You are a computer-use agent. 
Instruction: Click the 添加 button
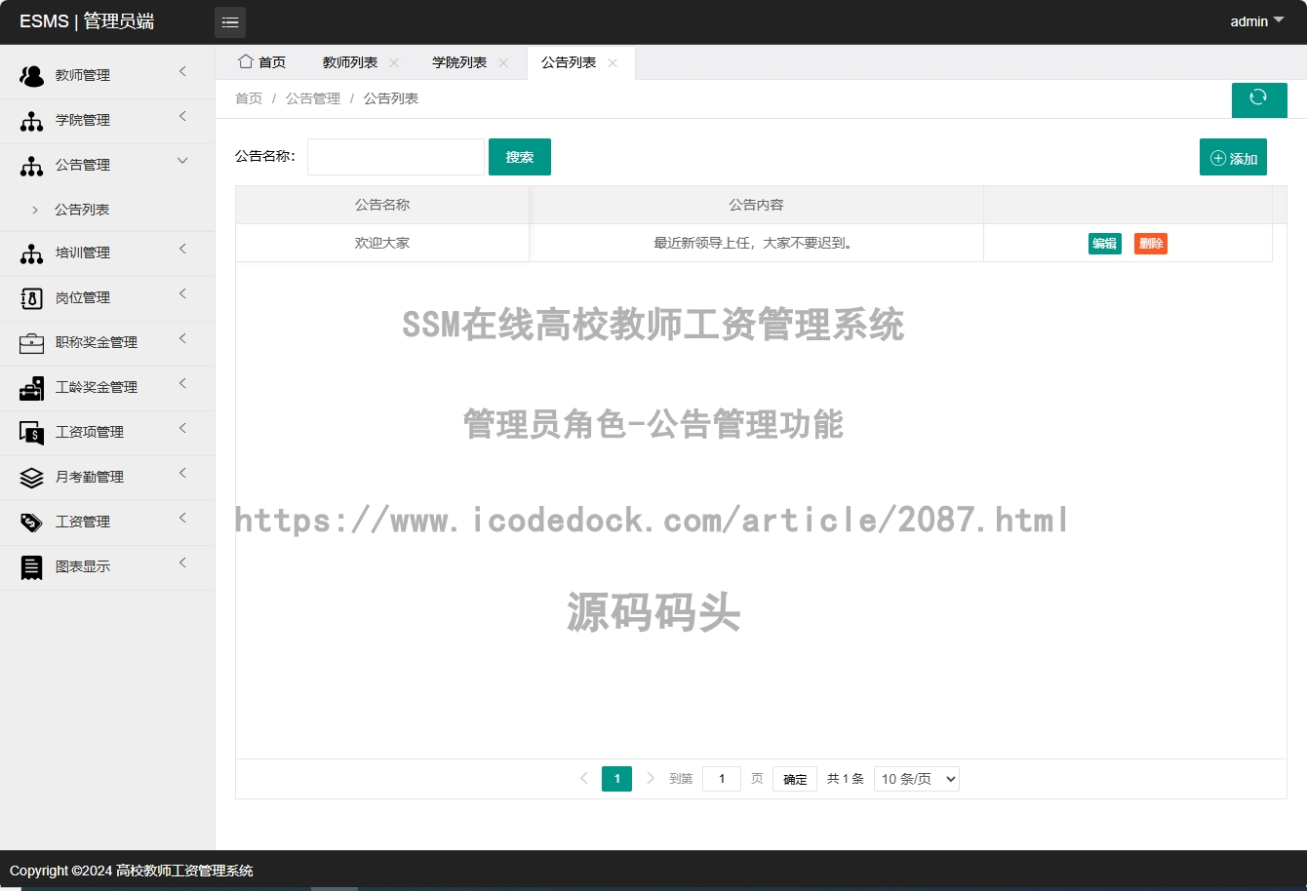1233,158
